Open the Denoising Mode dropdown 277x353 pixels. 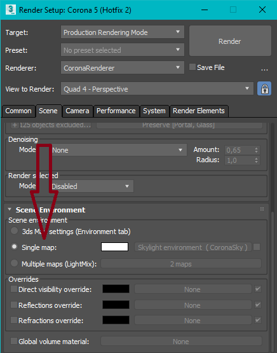pyautogui.click(x=118, y=150)
